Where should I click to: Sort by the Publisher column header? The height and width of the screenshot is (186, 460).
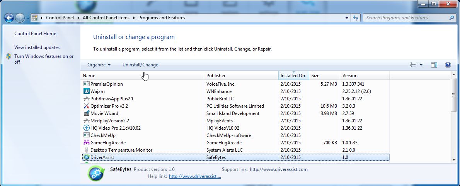(241, 76)
